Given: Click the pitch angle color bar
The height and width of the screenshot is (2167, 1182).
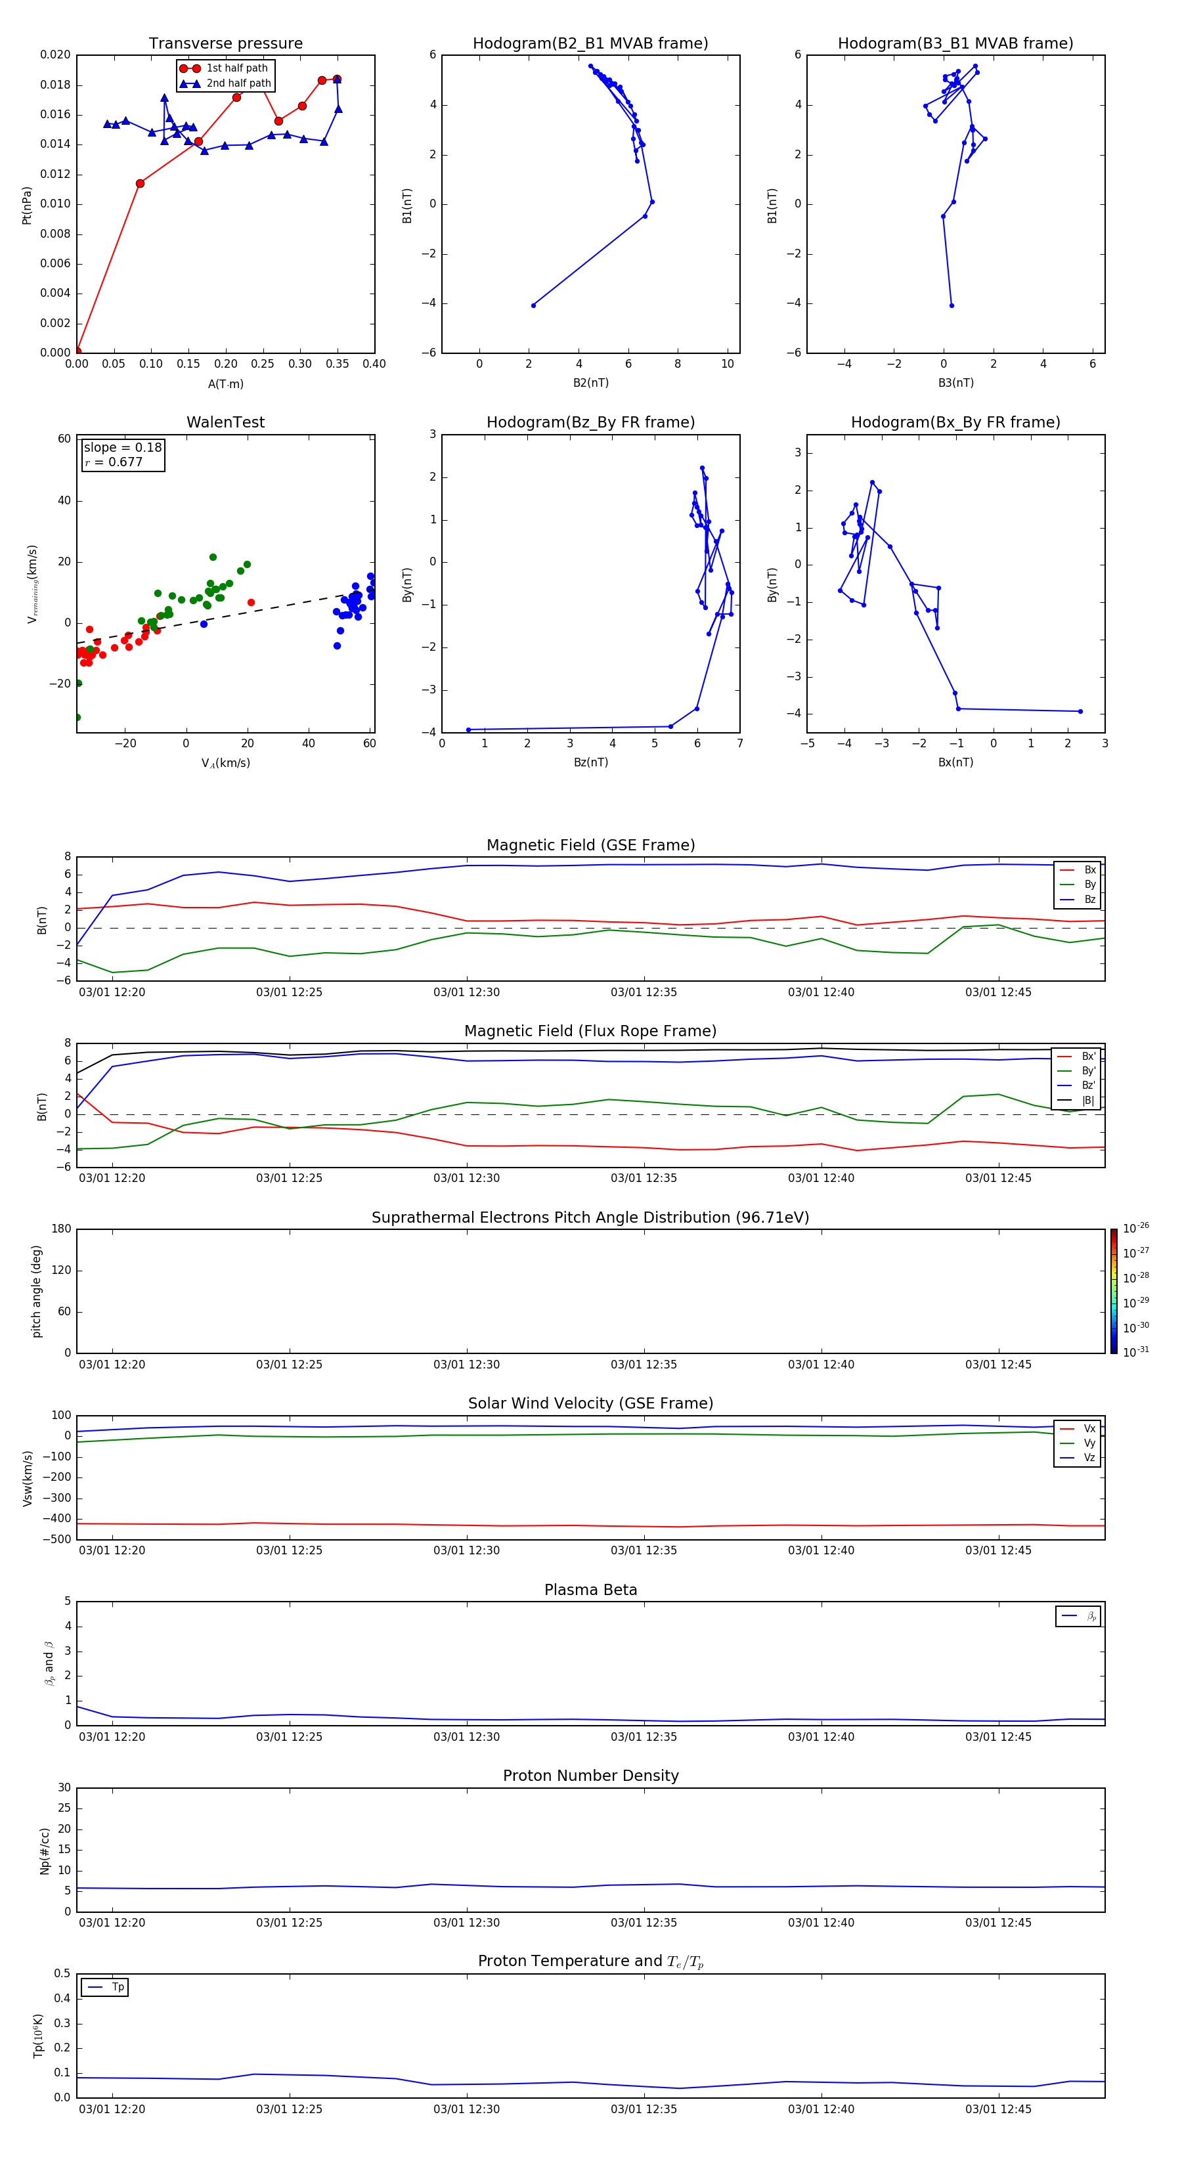Looking at the screenshot, I should pyautogui.click(x=1113, y=1291).
